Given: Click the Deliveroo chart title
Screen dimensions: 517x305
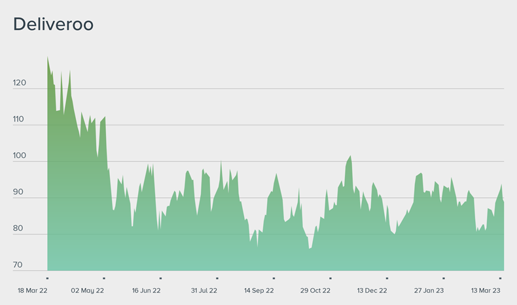Looking at the screenshot, I should 54,25.
